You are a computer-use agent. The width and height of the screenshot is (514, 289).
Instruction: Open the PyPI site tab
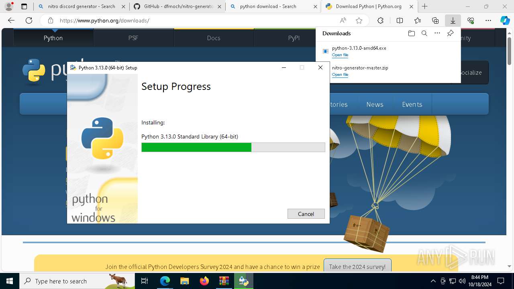point(294,38)
